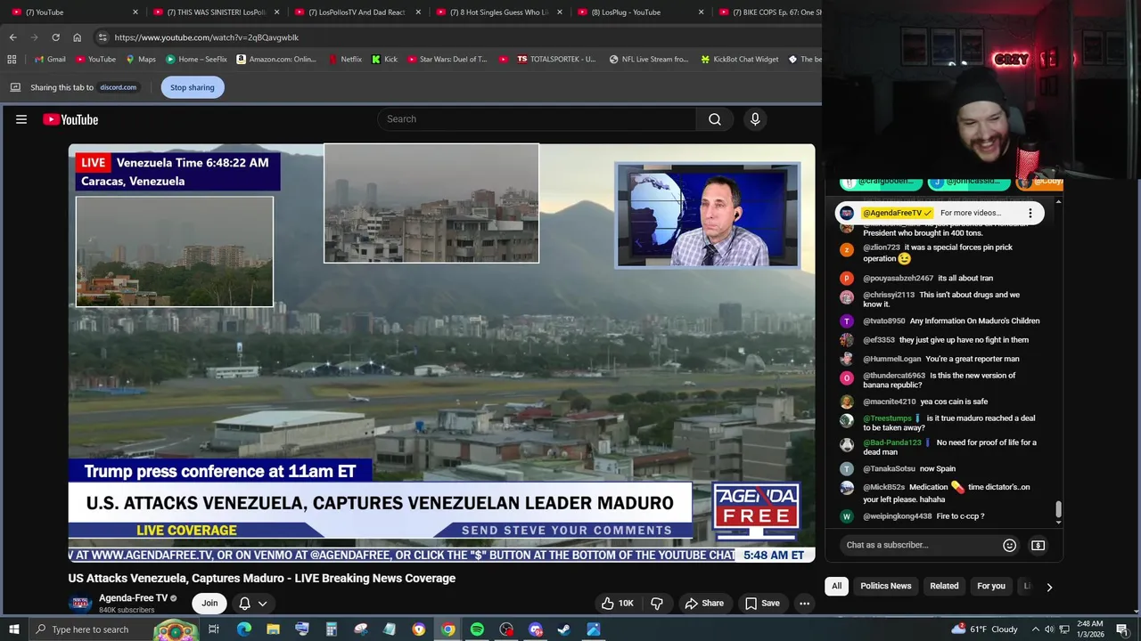Open Chrome apps grid in bookmarks bar
The width and height of the screenshot is (1141, 641).
[12, 60]
